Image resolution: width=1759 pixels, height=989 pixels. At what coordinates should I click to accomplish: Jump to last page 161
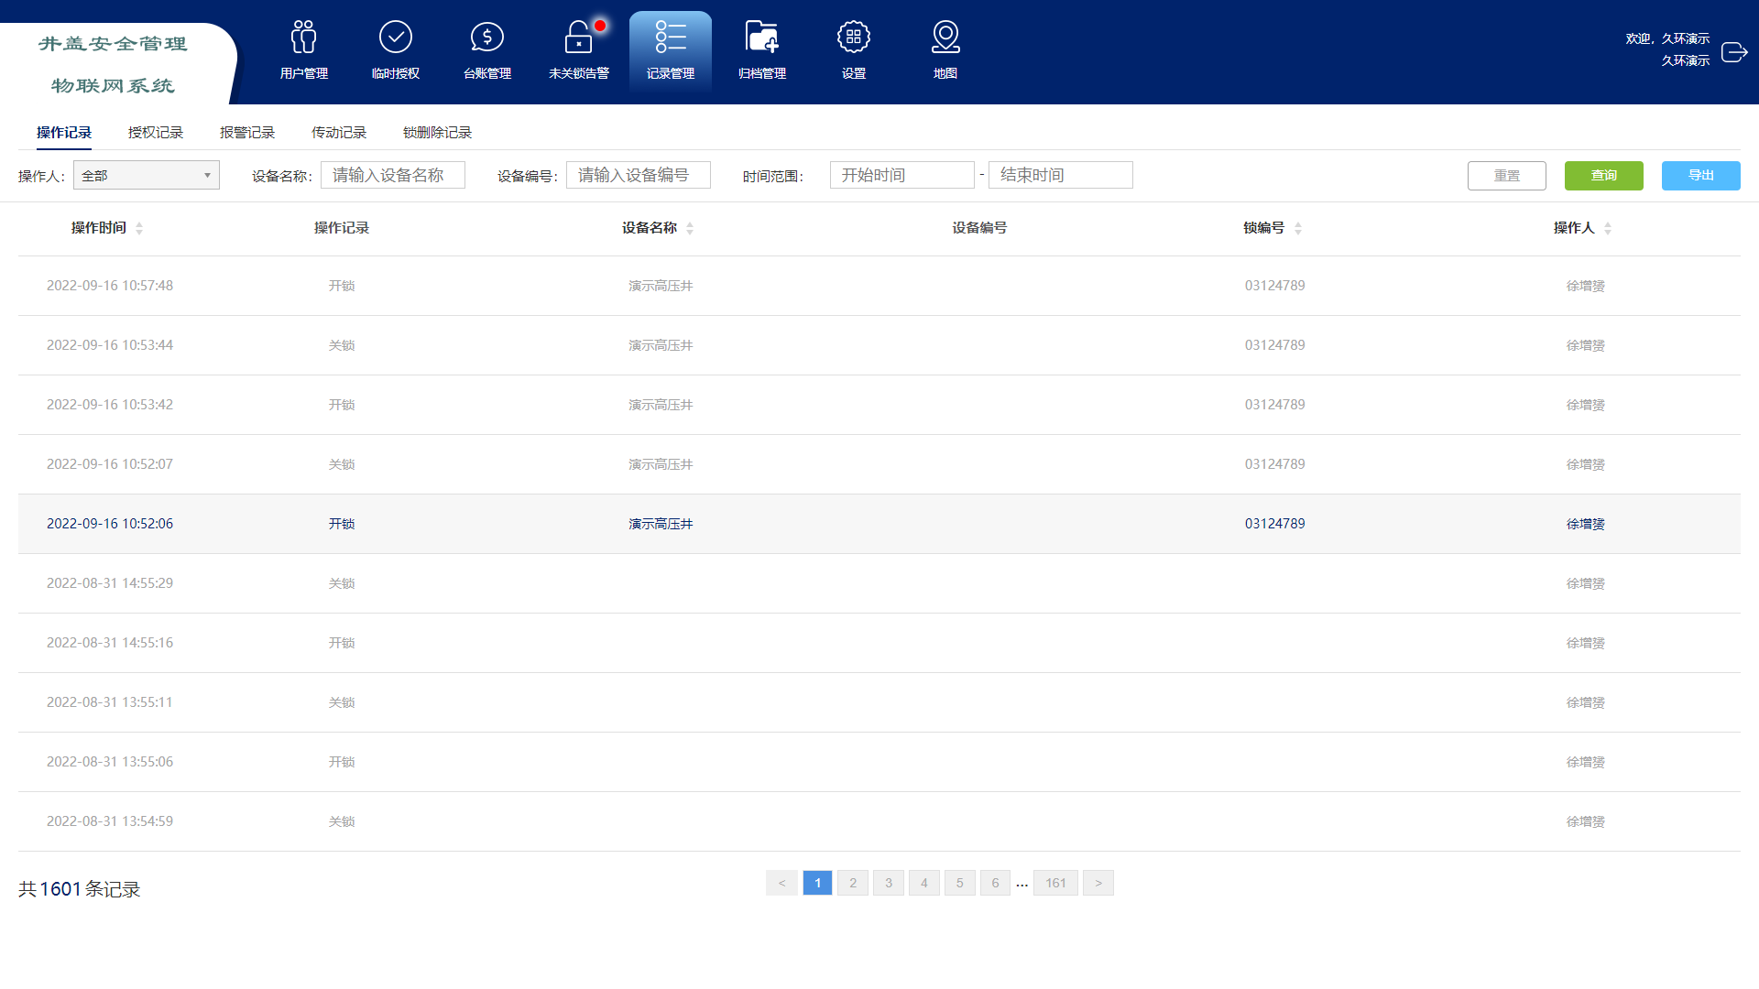coord(1055,883)
